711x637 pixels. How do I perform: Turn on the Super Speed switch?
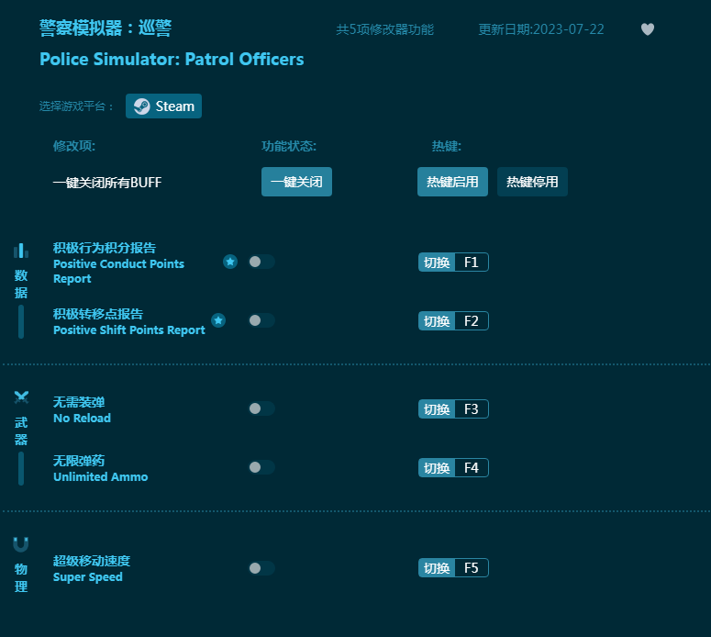click(x=261, y=568)
